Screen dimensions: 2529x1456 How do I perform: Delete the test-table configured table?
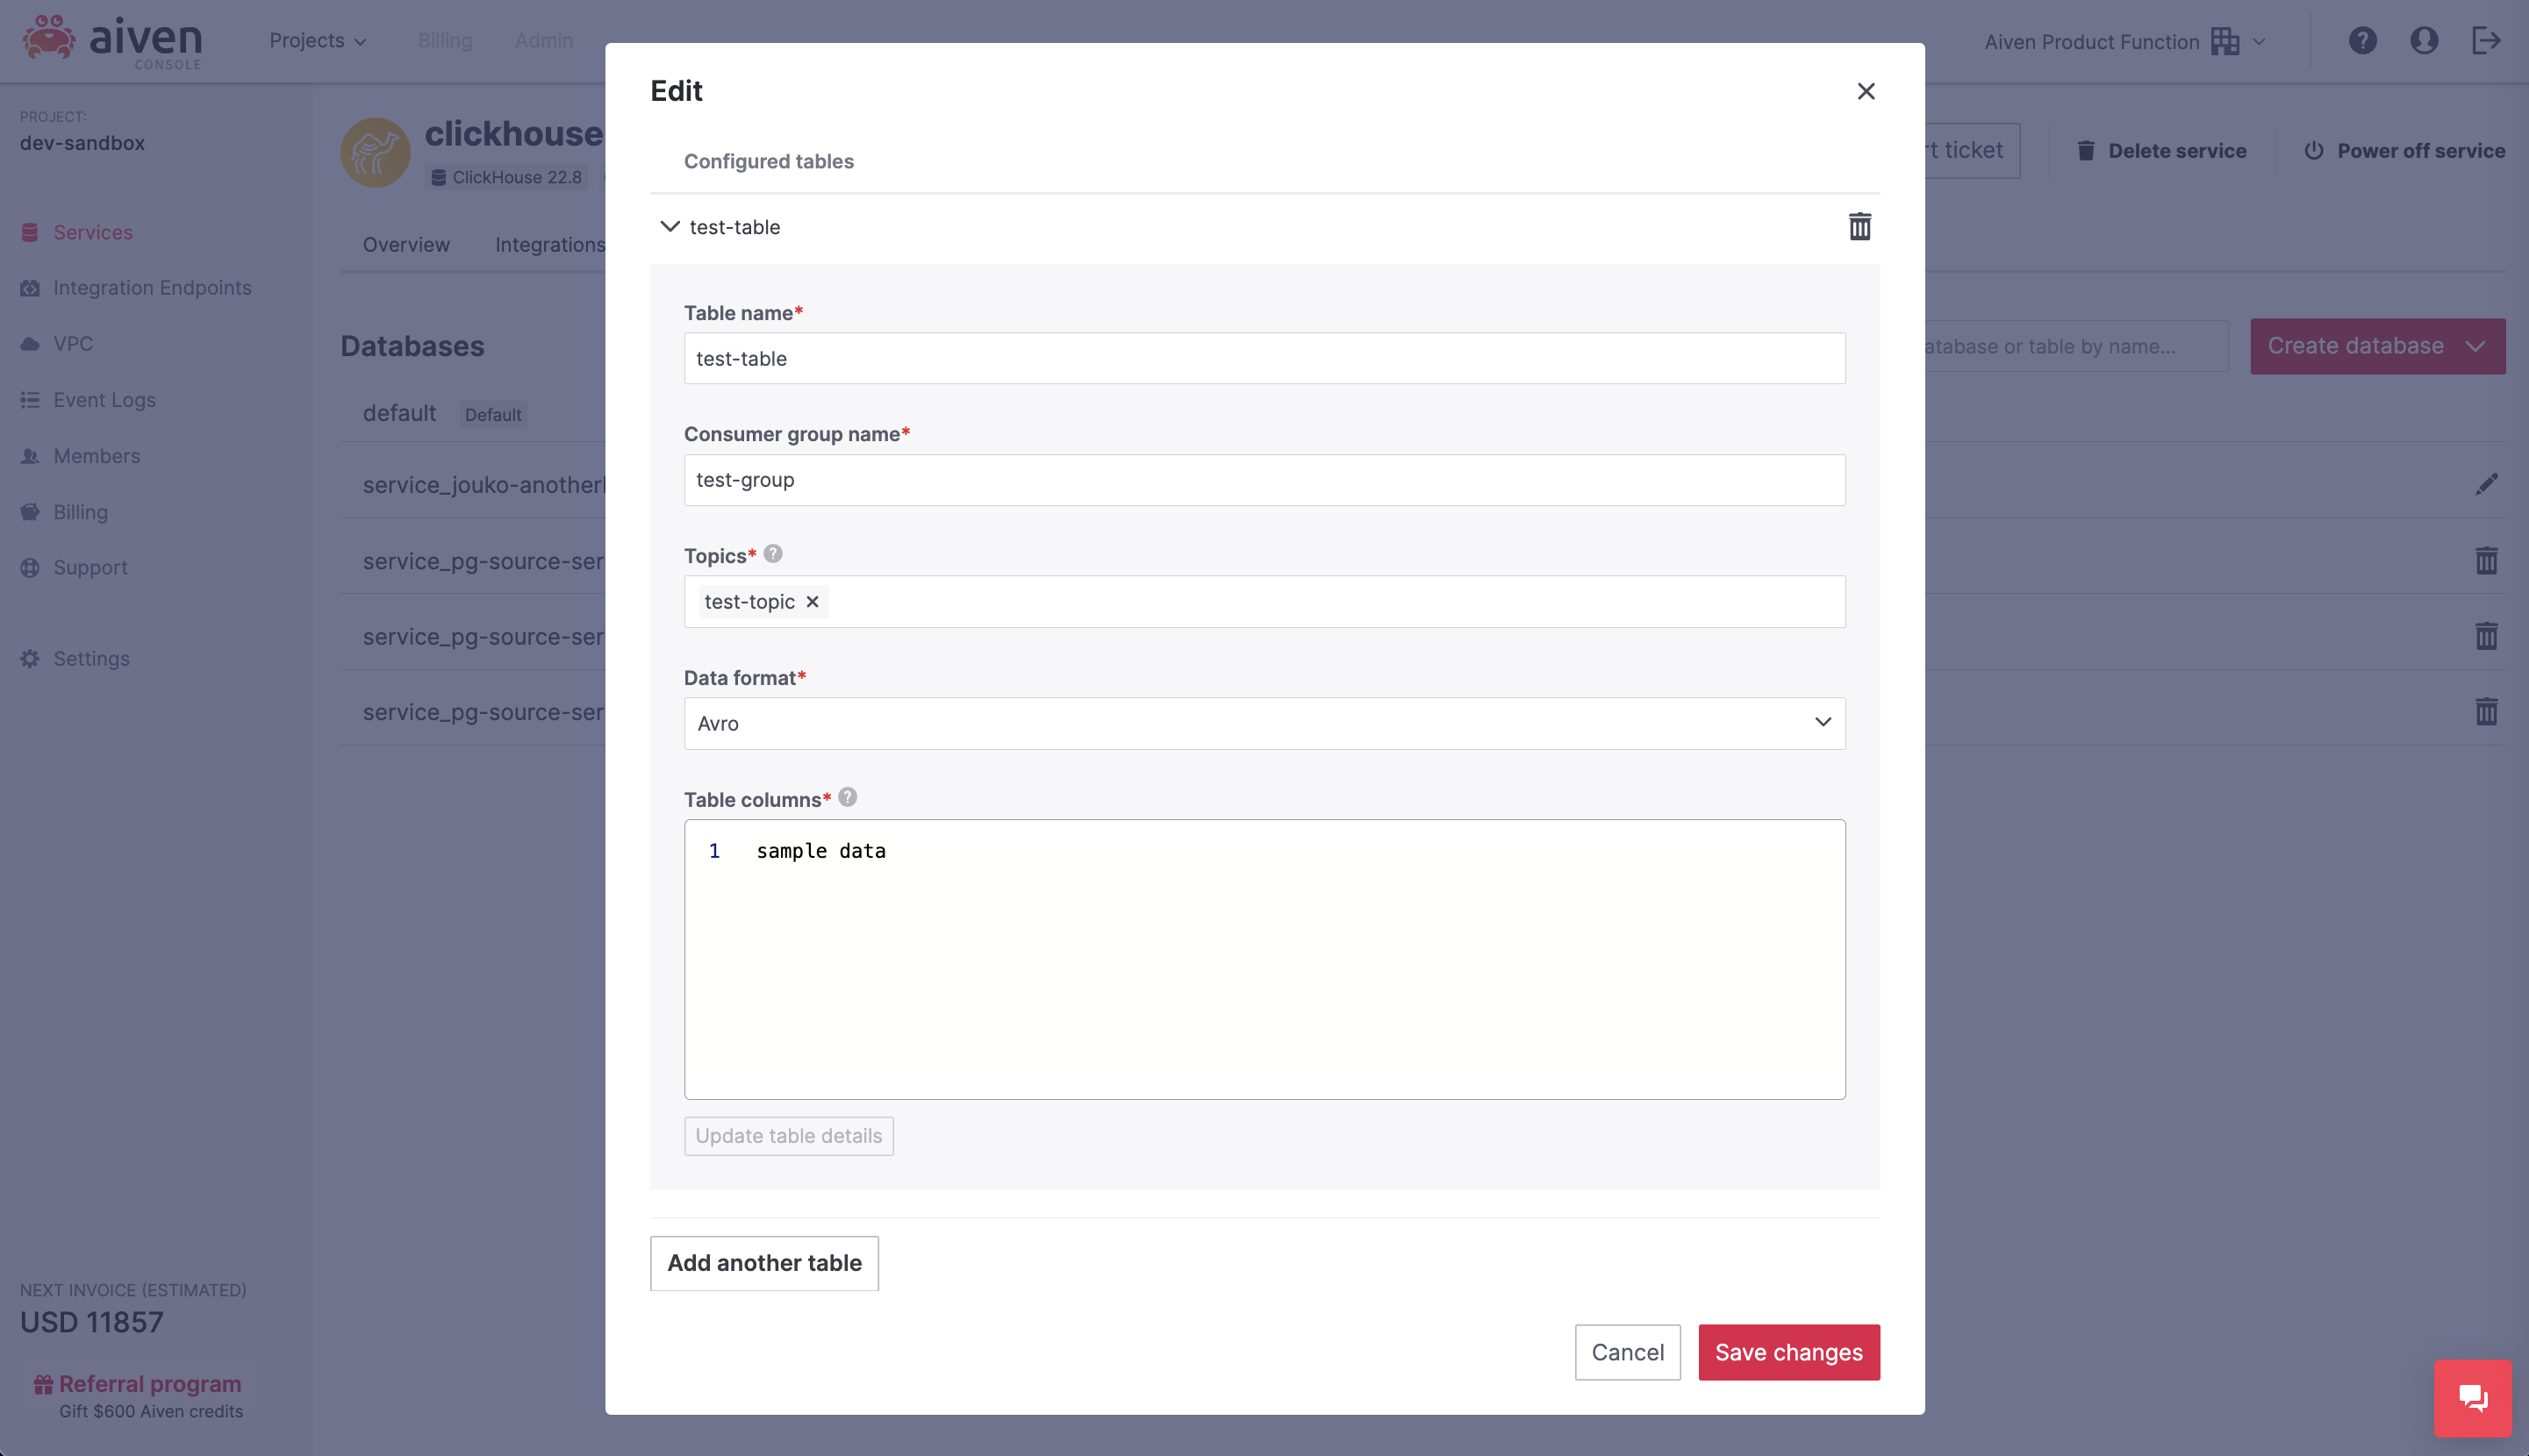click(x=1859, y=227)
